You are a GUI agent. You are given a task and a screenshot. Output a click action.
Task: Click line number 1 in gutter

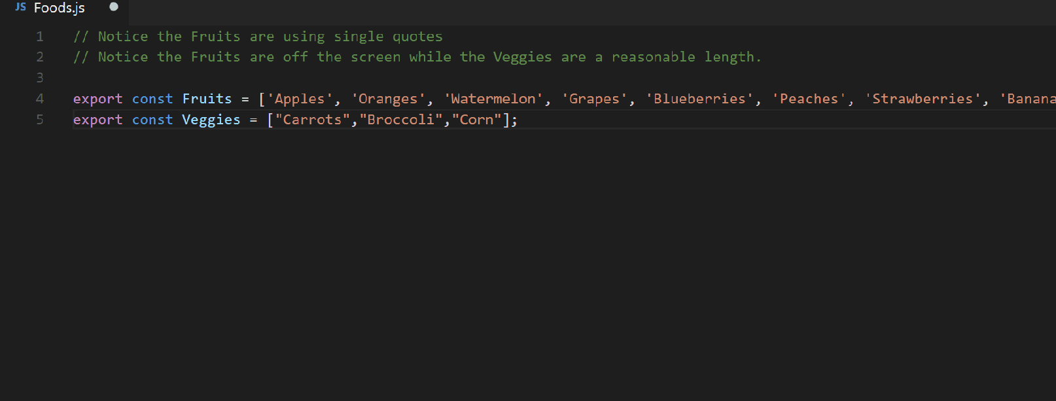tap(40, 37)
